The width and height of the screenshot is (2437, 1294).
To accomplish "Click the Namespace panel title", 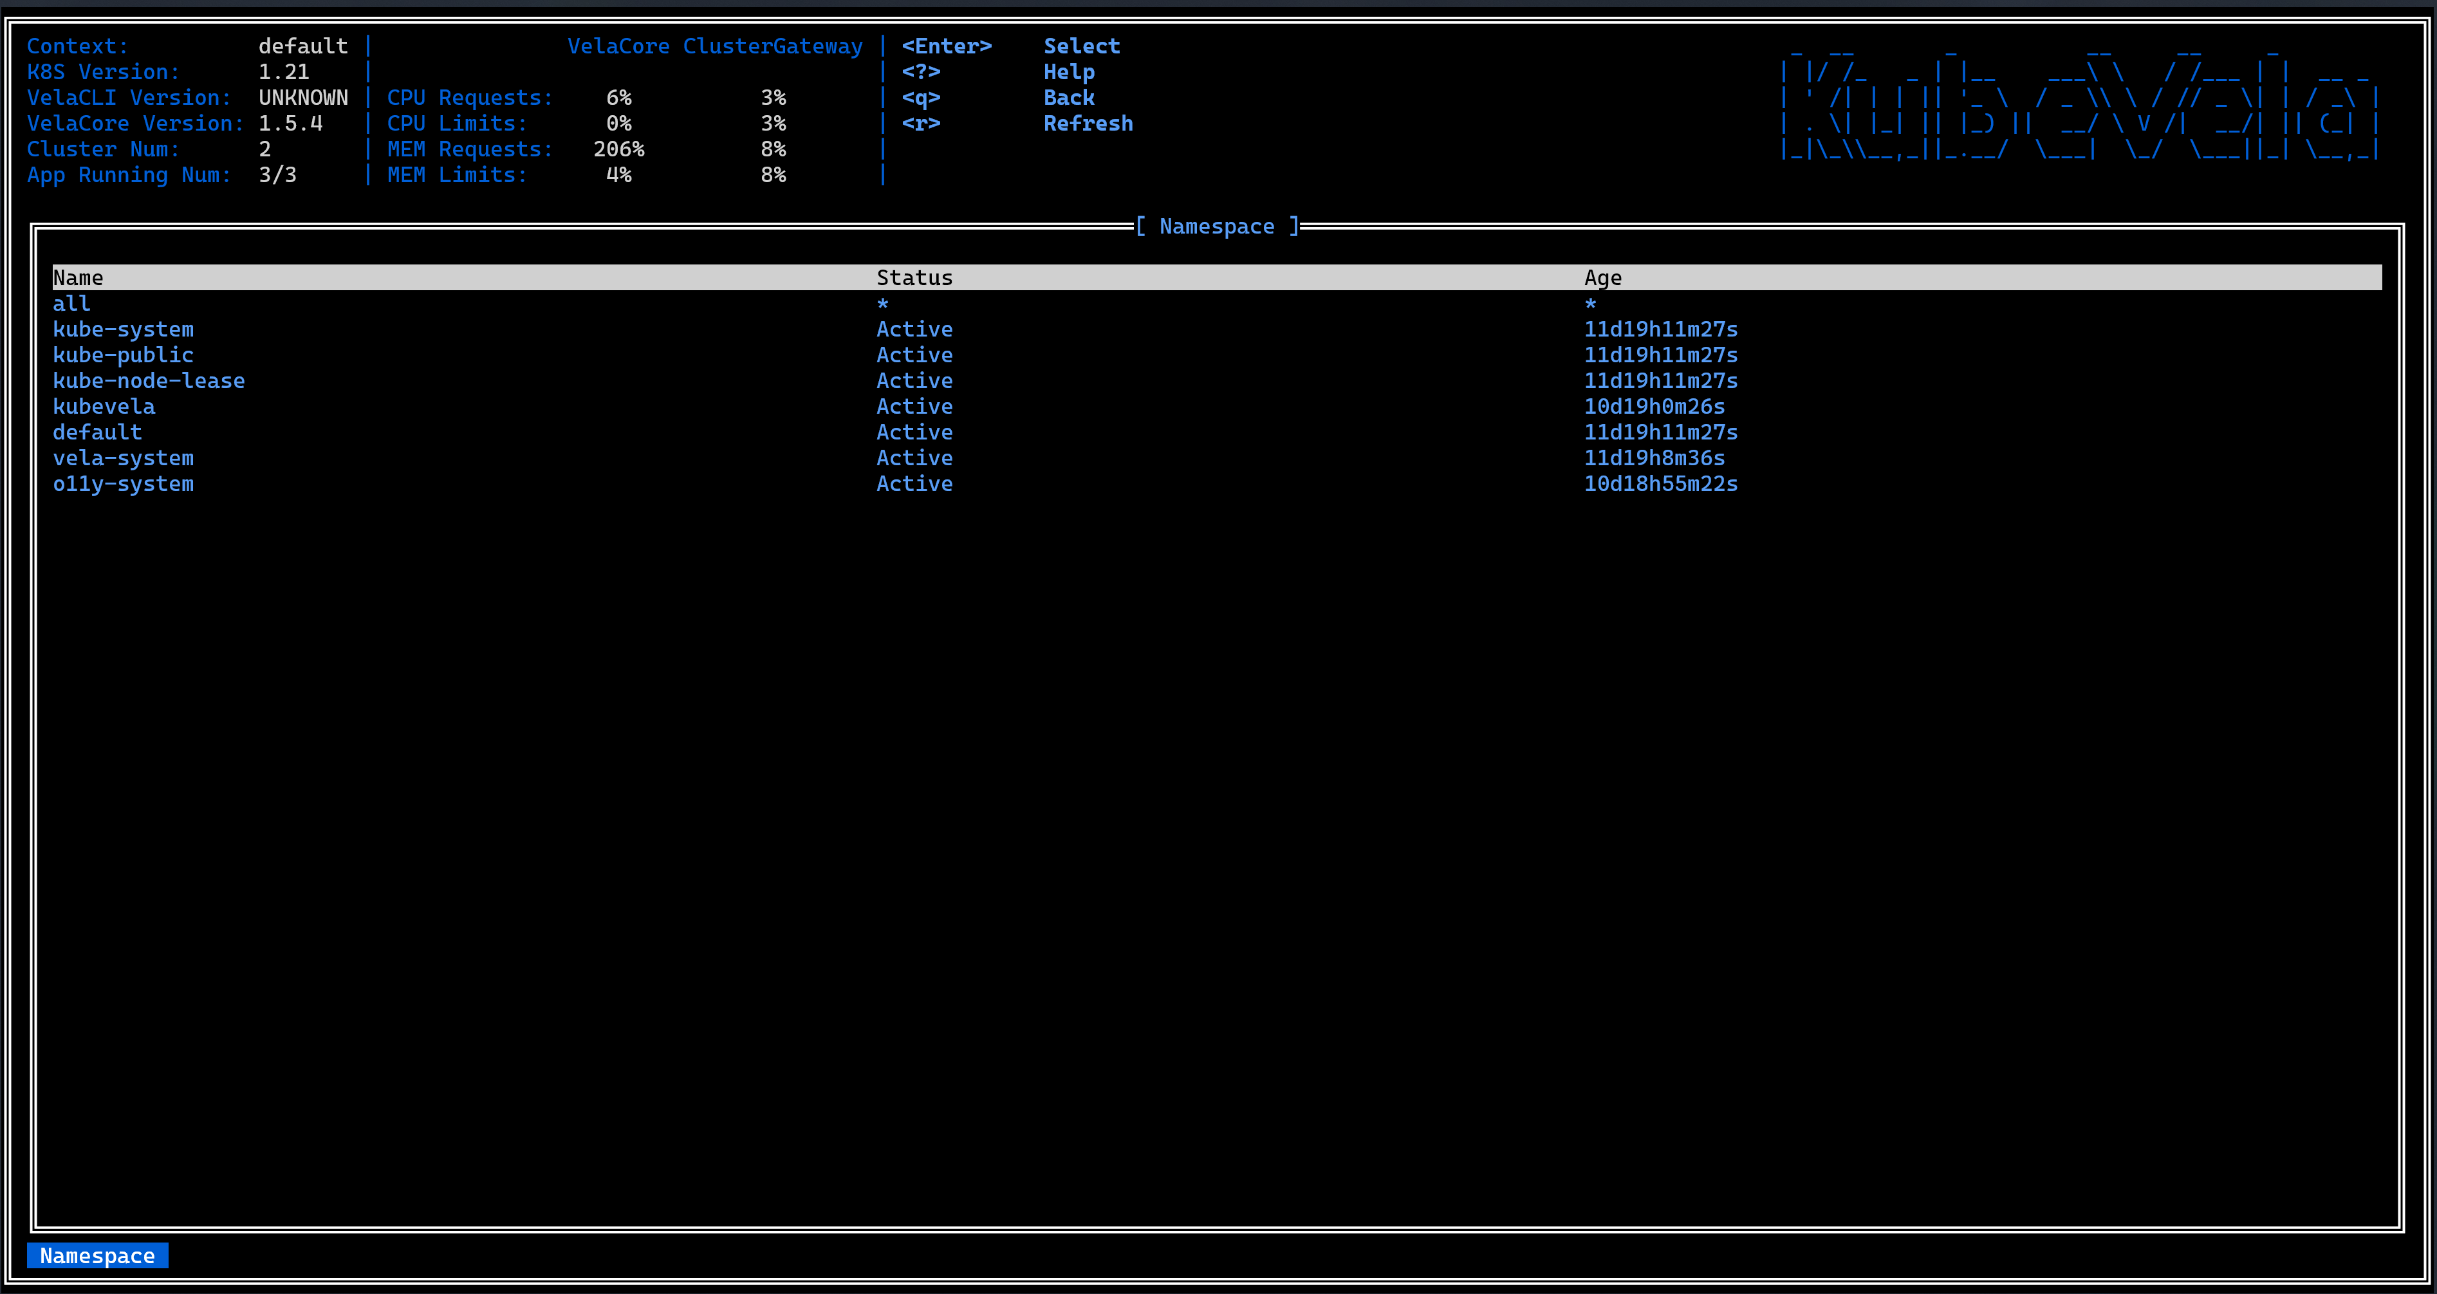I will (x=1217, y=226).
